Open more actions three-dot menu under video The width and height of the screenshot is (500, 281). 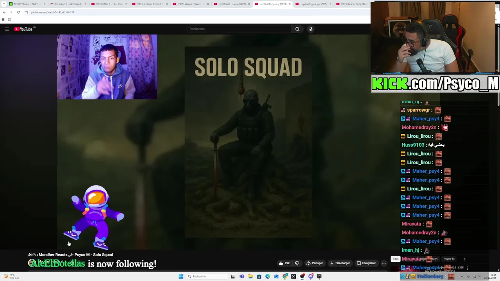tap(384, 263)
